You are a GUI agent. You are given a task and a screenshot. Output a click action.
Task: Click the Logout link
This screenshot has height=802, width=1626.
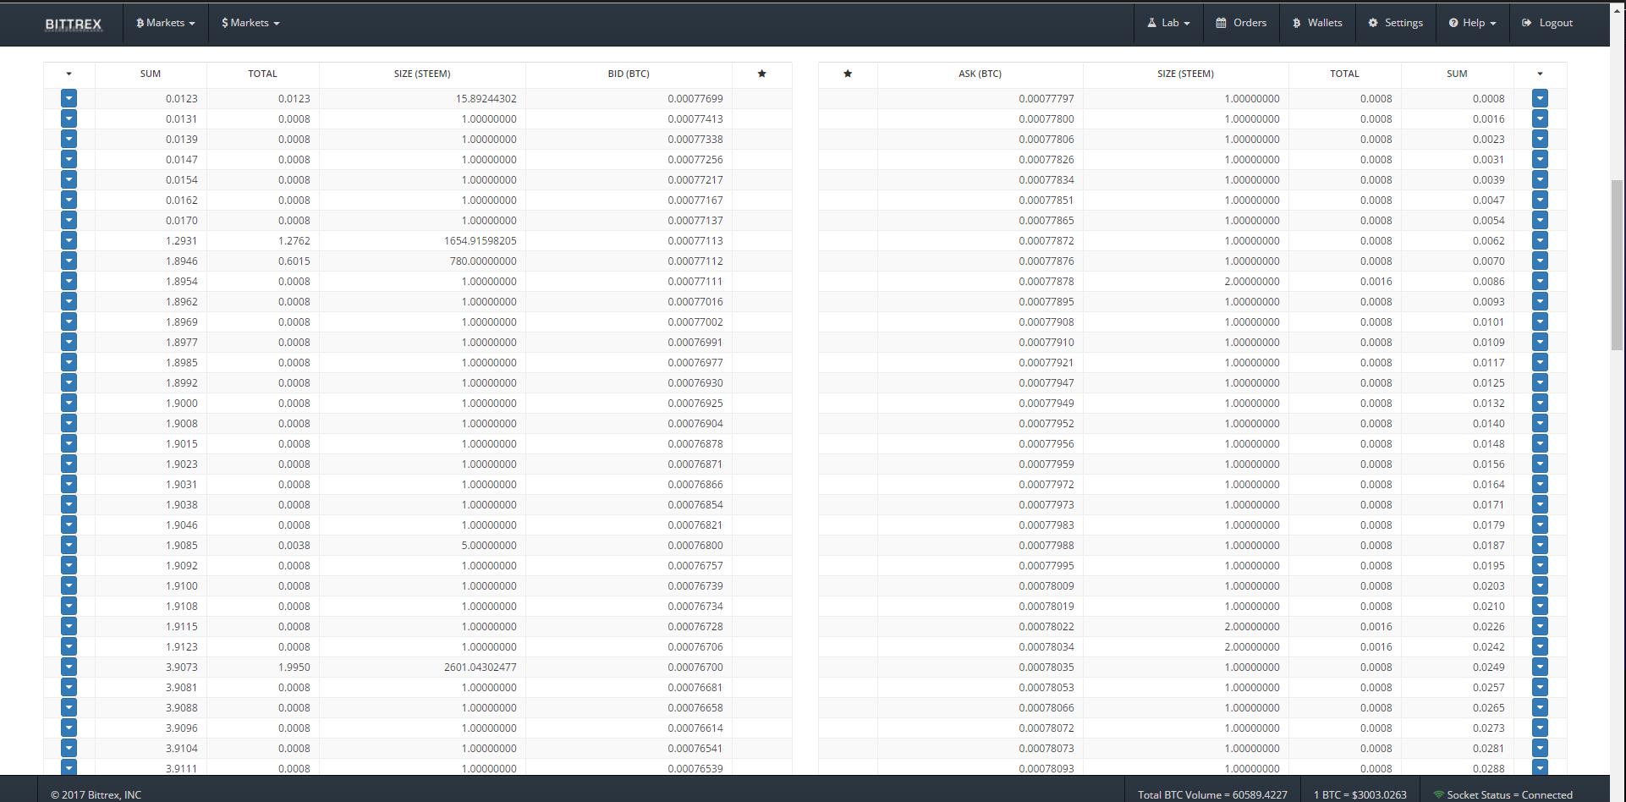[1547, 23]
